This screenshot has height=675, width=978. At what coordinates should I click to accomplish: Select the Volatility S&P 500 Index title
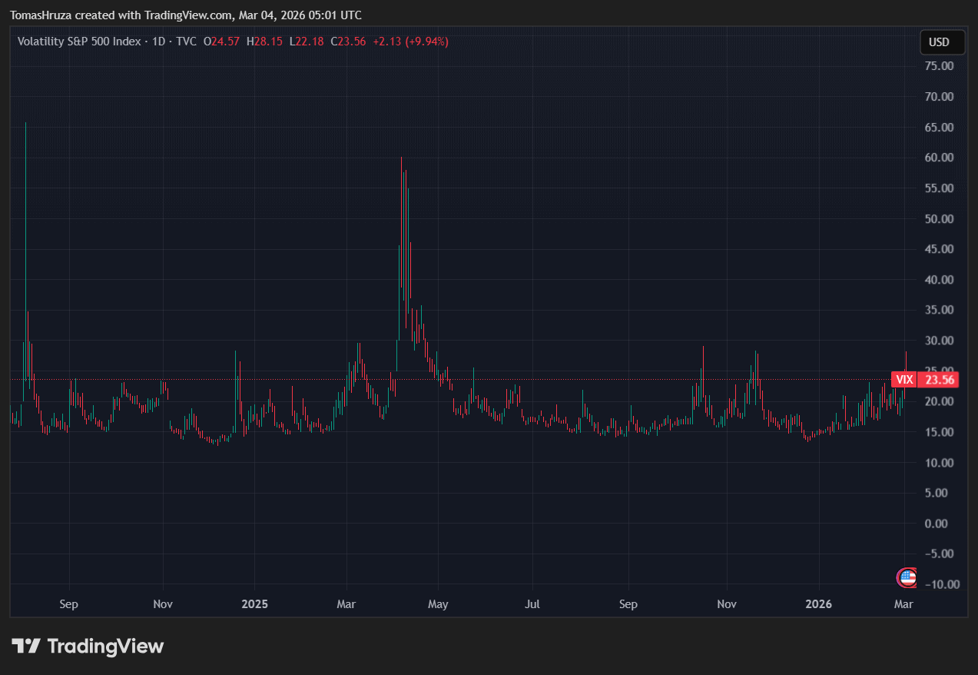pos(79,42)
